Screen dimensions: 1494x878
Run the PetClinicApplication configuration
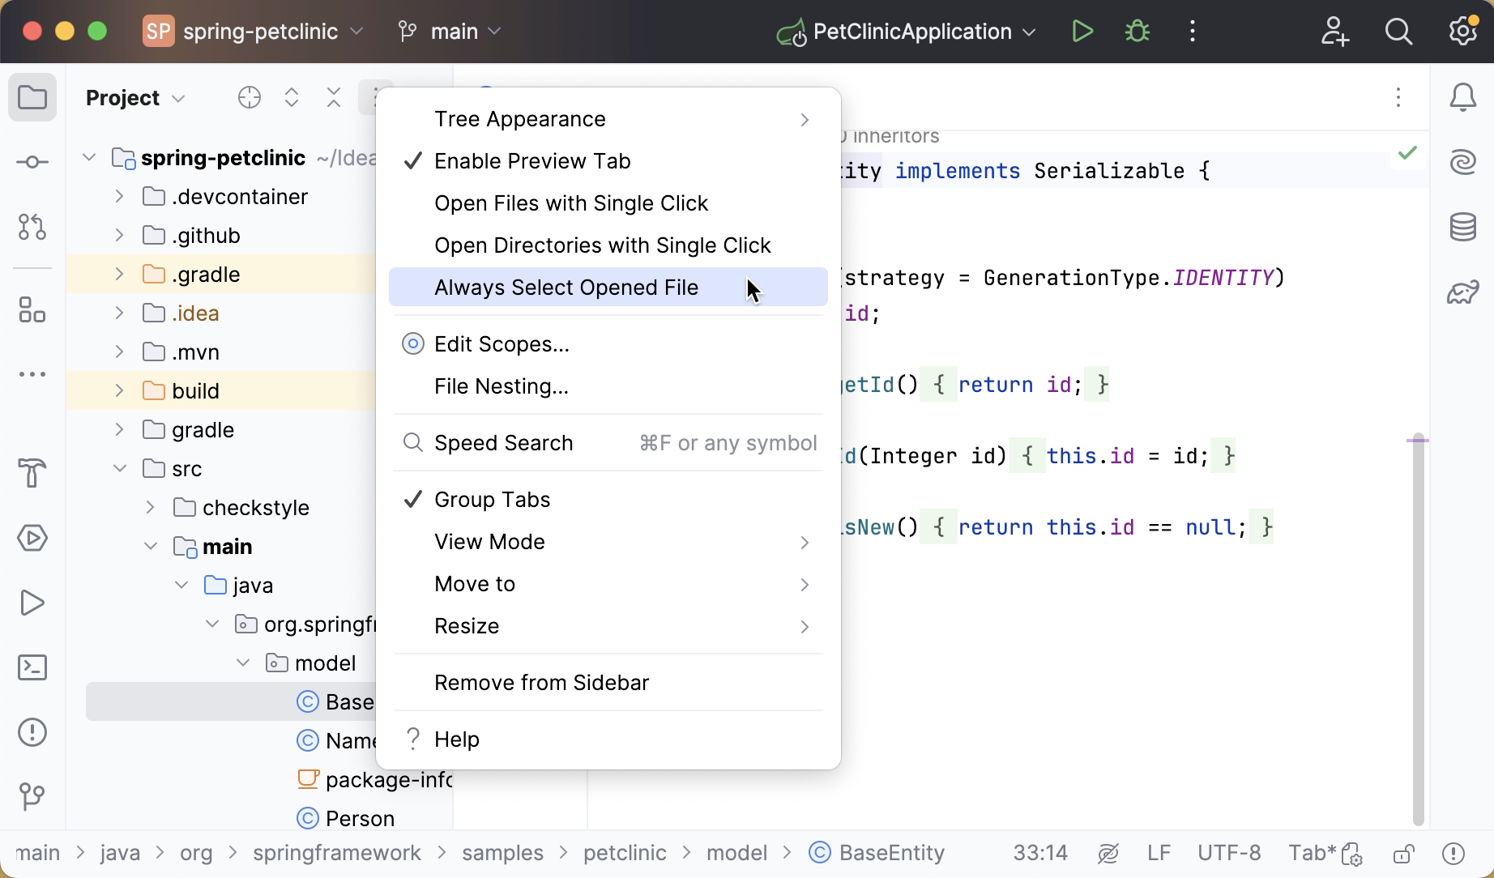click(x=1082, y=31)
